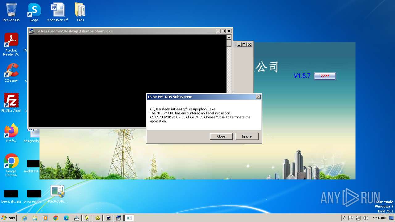The height and width of the screenshot is (222, 395).
Task: Select the progressmo file icon
Action: point(34,196)
